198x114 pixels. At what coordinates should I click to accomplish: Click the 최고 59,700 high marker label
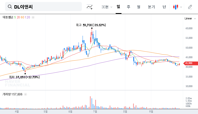pos(91,25)
